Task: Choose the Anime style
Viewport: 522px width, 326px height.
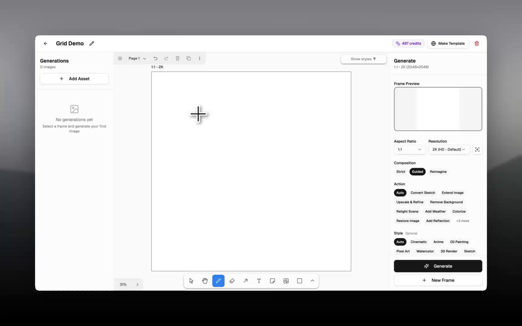Action: click(438, 242)
